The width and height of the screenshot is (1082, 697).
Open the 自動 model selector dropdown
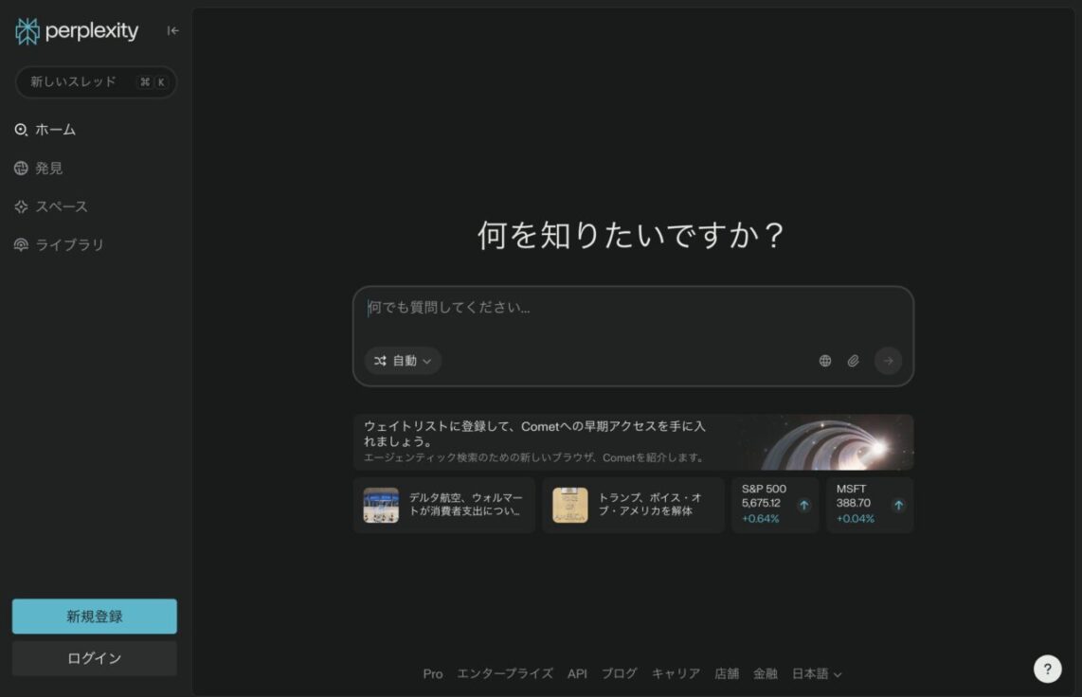point(403,361)
